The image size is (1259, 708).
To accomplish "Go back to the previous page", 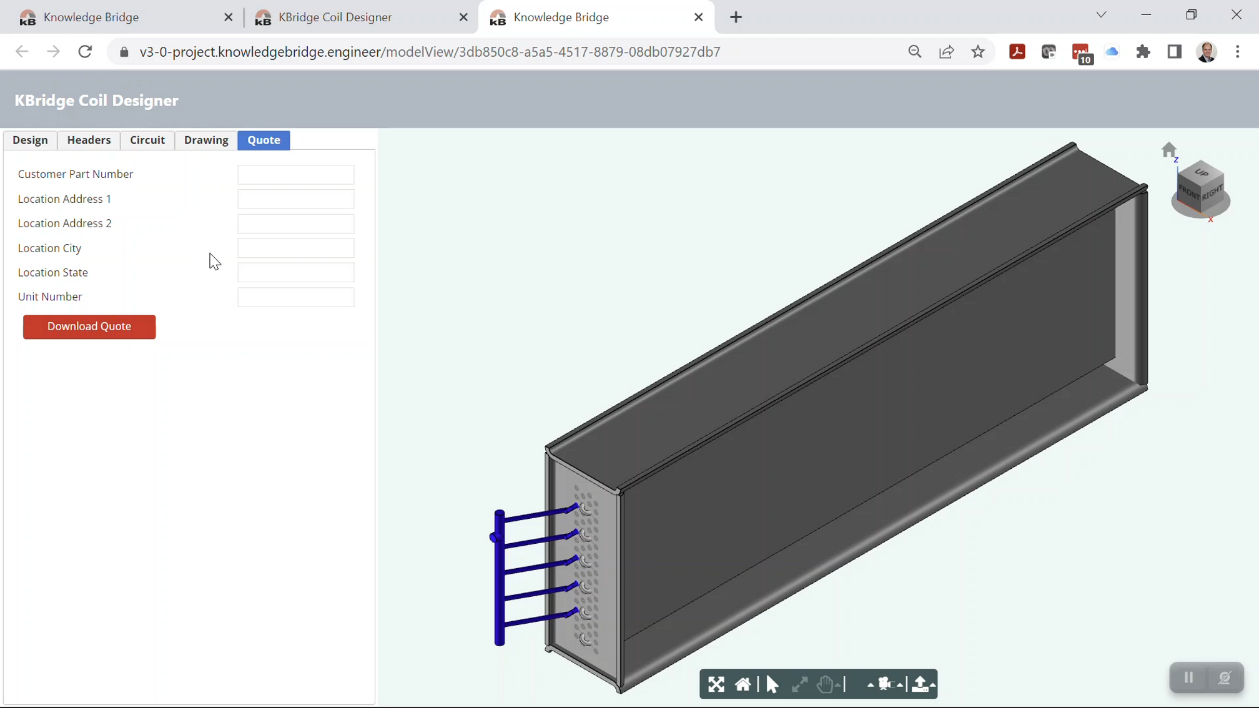I will click(22, 52).
